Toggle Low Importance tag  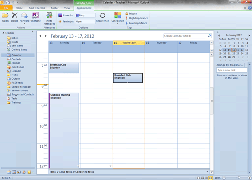136,23
